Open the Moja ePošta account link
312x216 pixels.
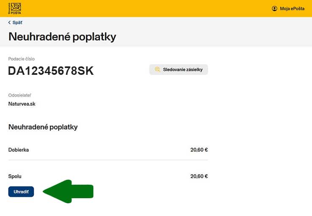click(x=292, y=8)
